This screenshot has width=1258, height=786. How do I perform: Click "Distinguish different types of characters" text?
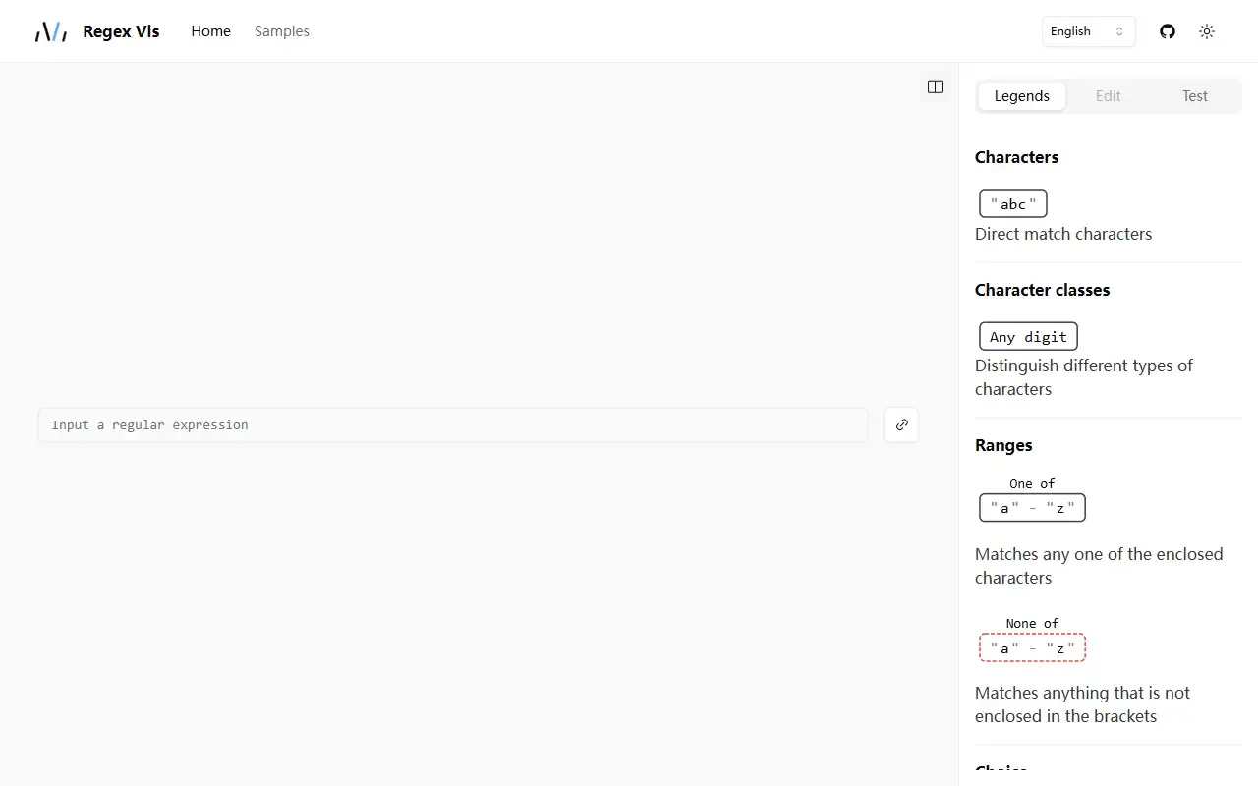pyautogui.click(x=1084, y=377)
